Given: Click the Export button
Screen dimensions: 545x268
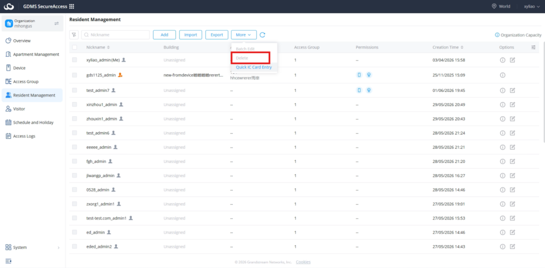Looking at the screenshot, I should (x=217, y=34).
